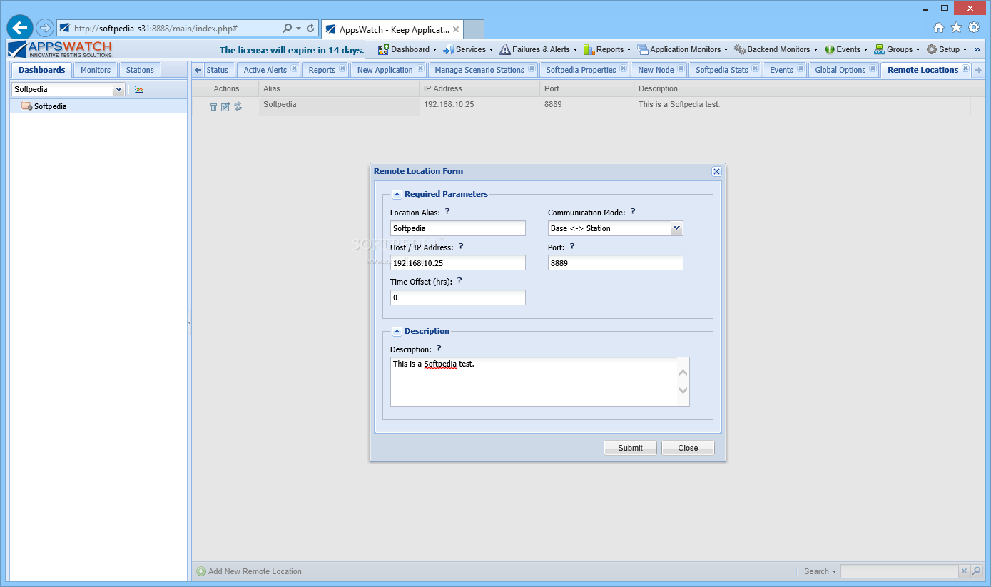The image size is (991, 587).
Task: Submit the Remote Location Form
Action: 630,448
